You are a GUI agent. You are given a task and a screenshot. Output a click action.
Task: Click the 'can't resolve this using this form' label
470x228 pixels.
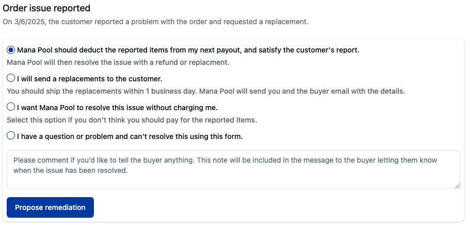coord(130,137)
